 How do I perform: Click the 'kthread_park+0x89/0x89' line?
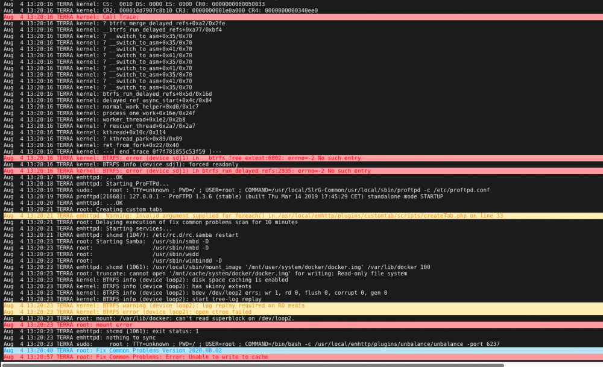pos(93,139)
